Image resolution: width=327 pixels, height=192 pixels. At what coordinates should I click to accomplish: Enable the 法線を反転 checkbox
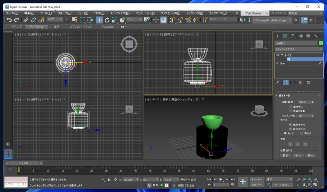[x=290, y=111]
